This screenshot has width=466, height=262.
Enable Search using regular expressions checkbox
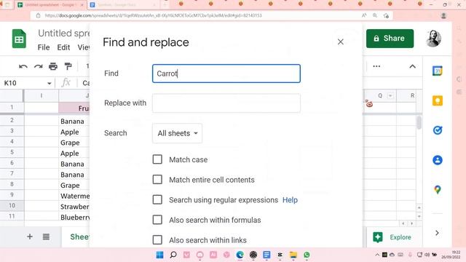click(157, 199)
